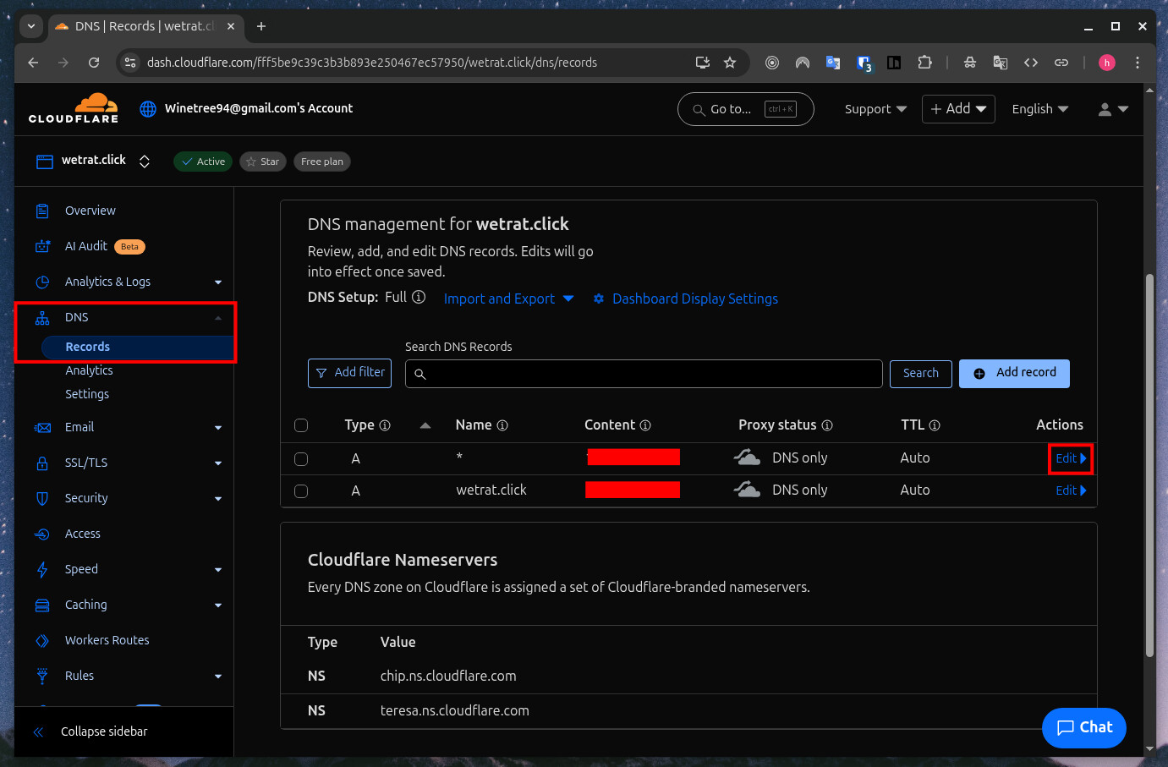Click the Proxy status info icon
This screenshot has height=767, width=1168.
tap(827, 425)
